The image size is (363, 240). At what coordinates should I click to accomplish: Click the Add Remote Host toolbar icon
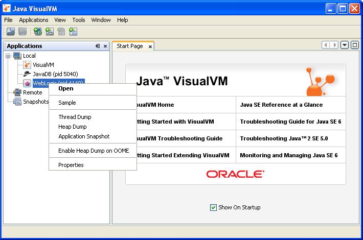[38, 32]
